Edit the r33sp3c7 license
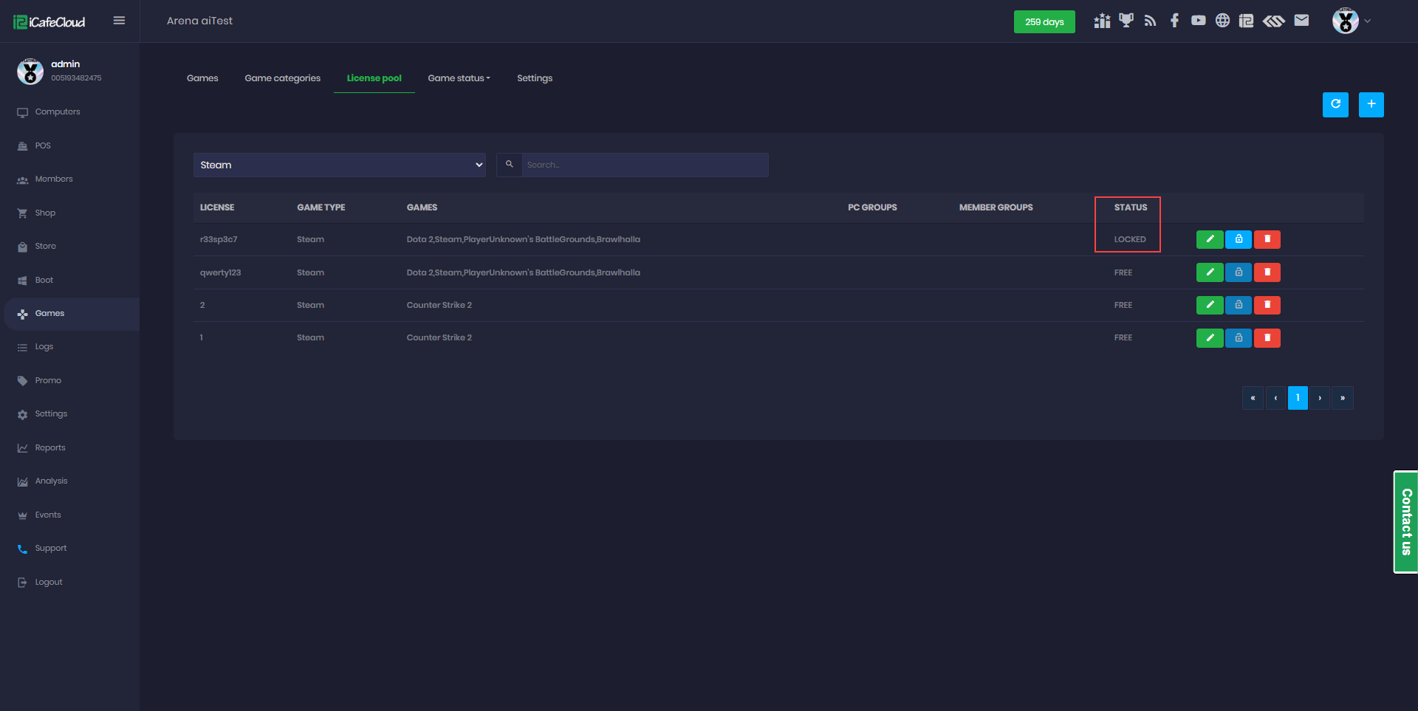Viewport: 1418px width, 711px height. coord(1210,239)
